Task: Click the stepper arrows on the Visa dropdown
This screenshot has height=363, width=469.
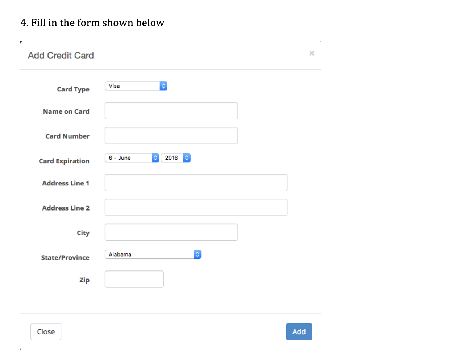Action: (x=163, y=86)
